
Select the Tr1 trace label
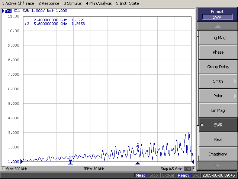[8, 11]
